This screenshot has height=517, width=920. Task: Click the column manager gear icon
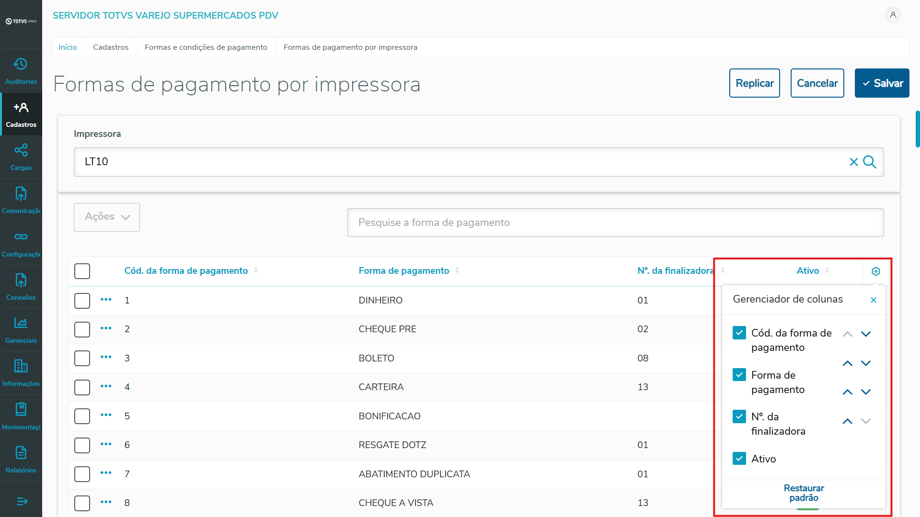(875, 271)
